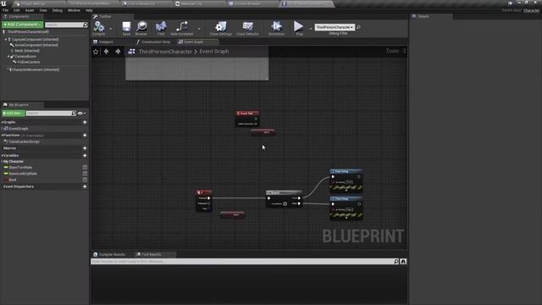Select FollowCamera in the Components tree
Image resolution: width=542 pixels, height=305 pixels.
coord(28,62)
